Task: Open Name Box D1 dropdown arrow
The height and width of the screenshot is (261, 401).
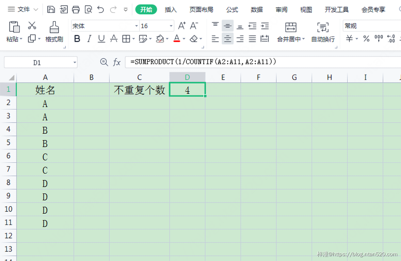Action: (75, 63)
